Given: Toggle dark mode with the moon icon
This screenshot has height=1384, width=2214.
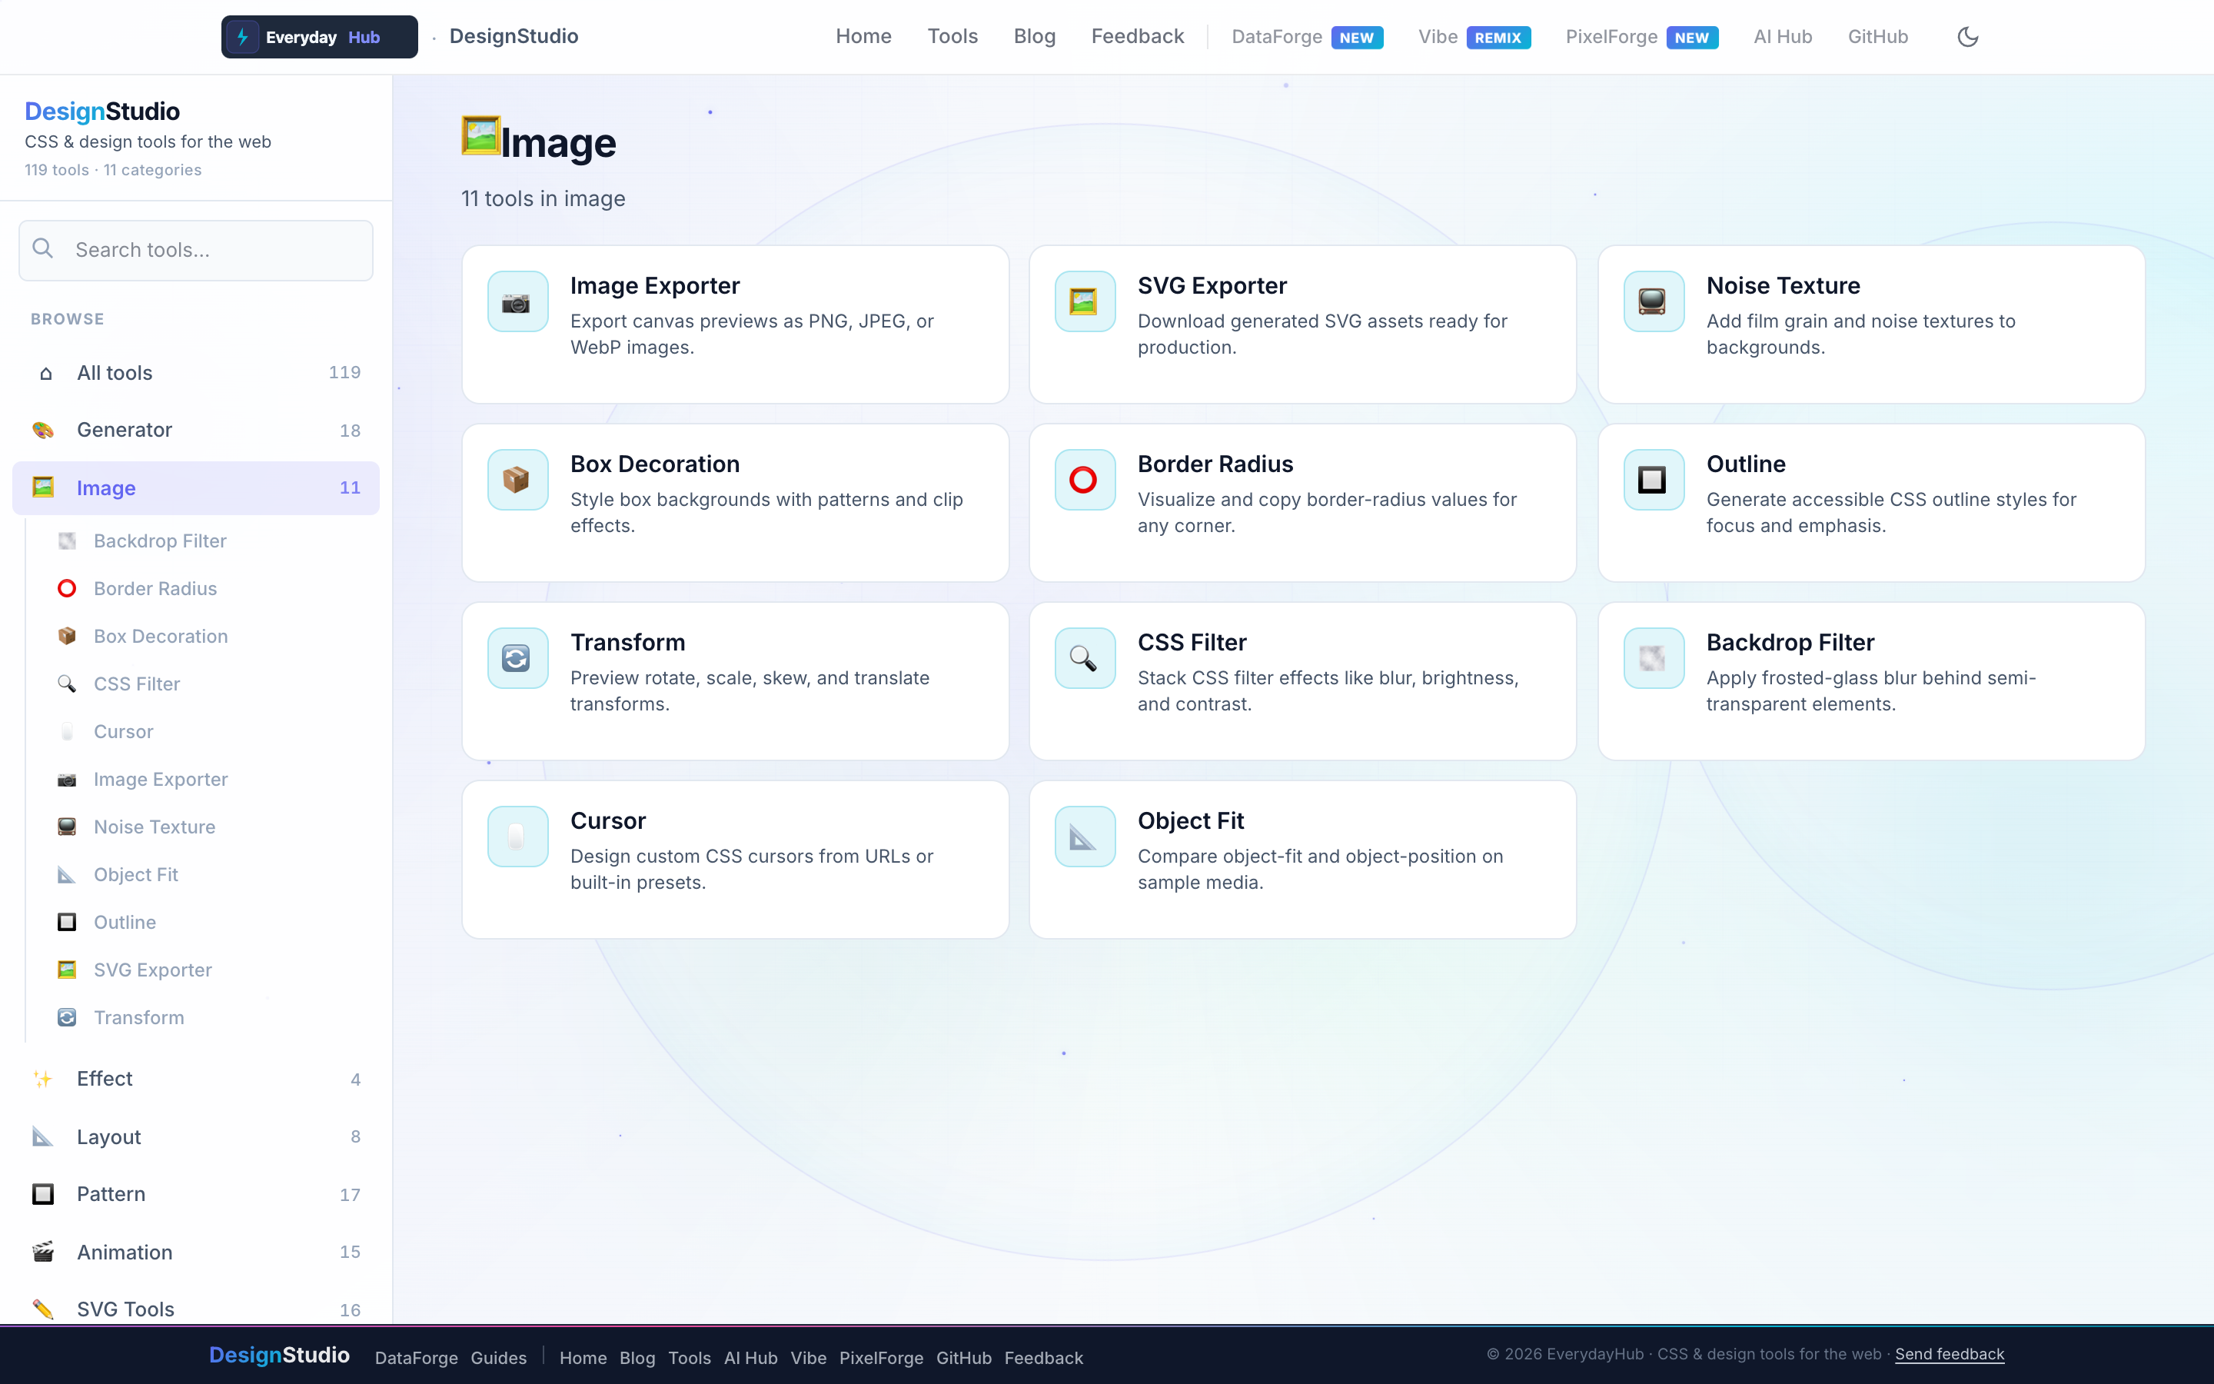Looking at the screenshot, I should click(1968, 37).
